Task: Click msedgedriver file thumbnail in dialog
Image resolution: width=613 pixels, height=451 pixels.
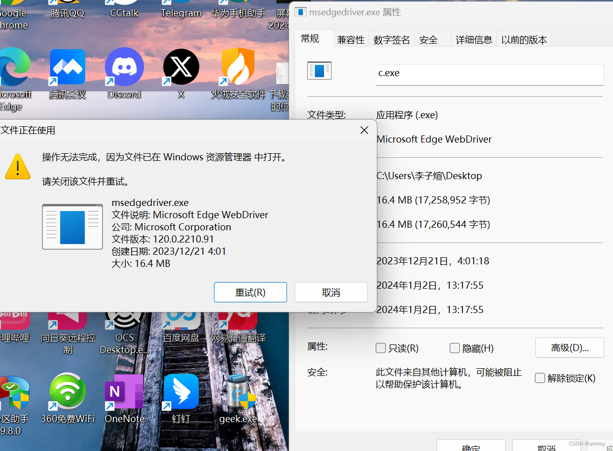Action: (x=73, y=227)
